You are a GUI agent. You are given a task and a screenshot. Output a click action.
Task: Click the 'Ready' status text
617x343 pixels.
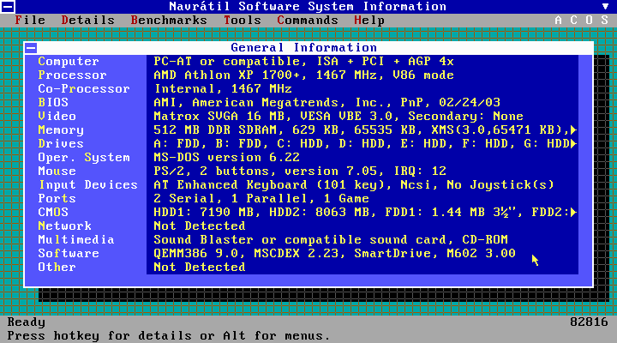click(27, 322)
